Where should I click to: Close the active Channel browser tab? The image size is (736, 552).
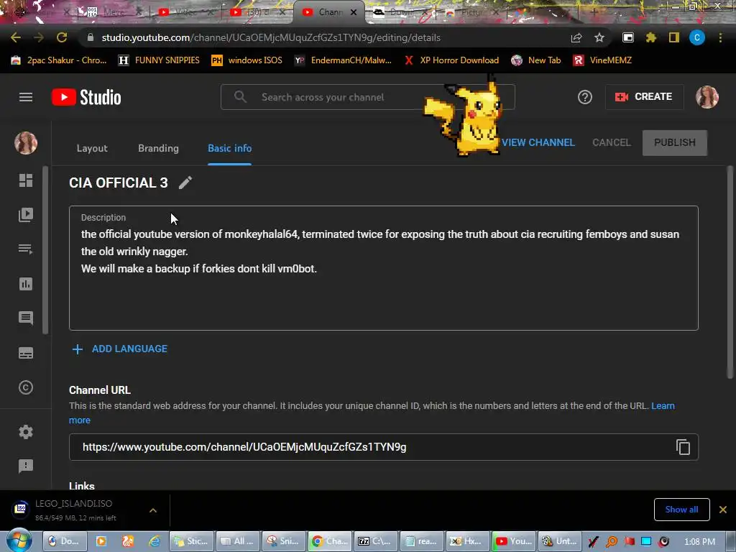point(354,12)
